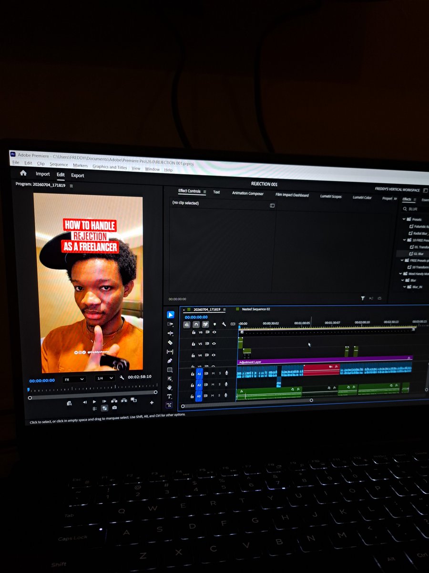Screen dimensions: 429x573
Task: Play the sequence in Program Monitor
Action: tap(94, 402)
